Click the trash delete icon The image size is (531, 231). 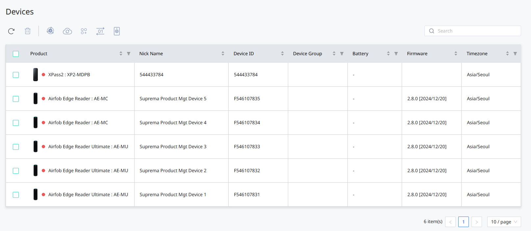click(28, 31)
